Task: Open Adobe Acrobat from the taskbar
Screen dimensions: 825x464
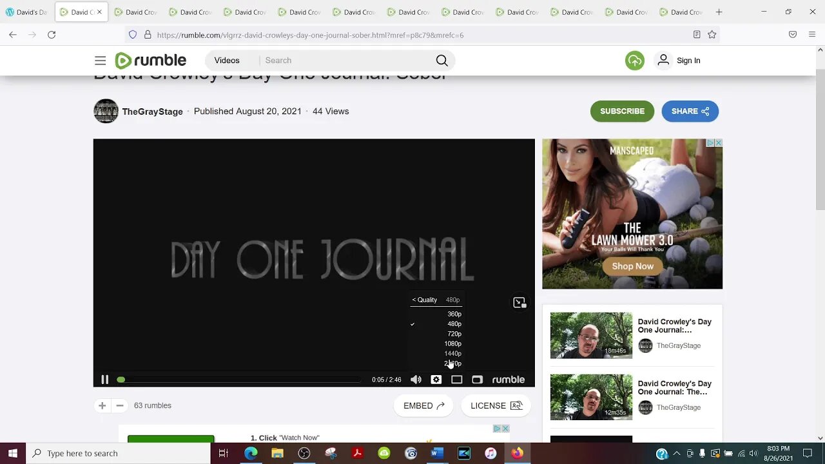Action: [x=358, y=453]
